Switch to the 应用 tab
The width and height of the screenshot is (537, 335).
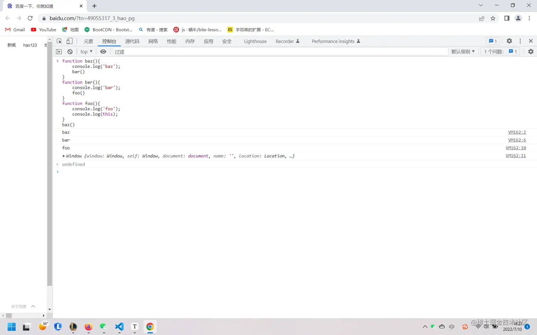[208, 41]
